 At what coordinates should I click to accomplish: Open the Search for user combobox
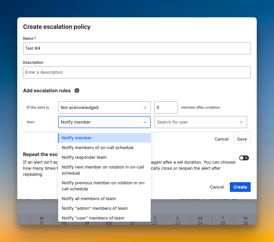(x=201, y=122)
